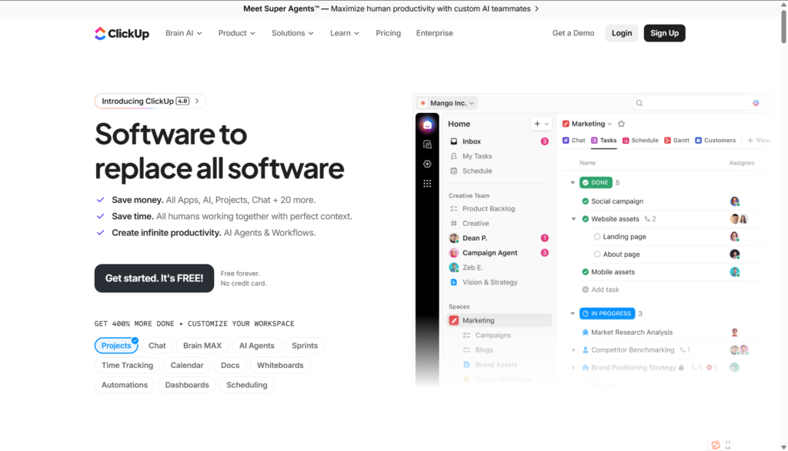
Task: Click the Mango Inc. workspace logo icon
Action: (422, 103)
